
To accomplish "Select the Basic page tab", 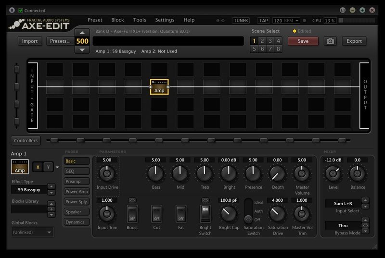I will tap(77, 161).
